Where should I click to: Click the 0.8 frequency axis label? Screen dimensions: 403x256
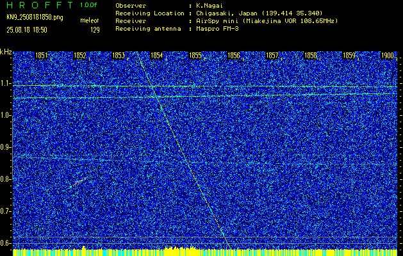6,179
